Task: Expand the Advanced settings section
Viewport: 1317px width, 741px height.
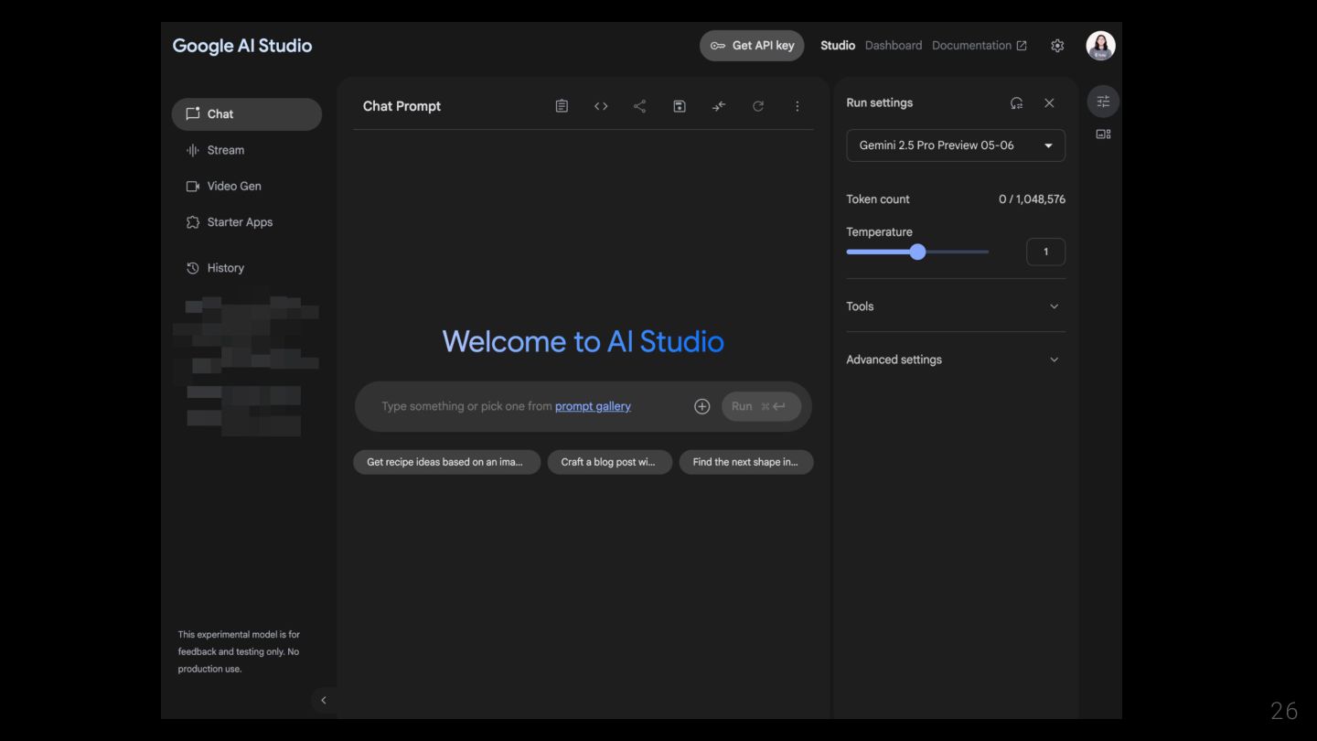Action: (x=955, y=360)
